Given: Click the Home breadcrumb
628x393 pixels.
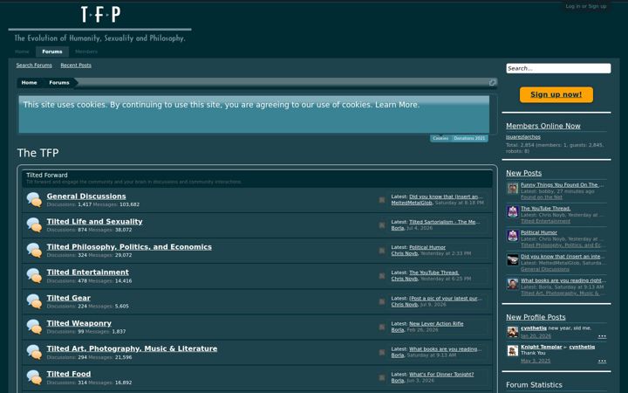Looking at the screenshot, I should tap(30, 83).
